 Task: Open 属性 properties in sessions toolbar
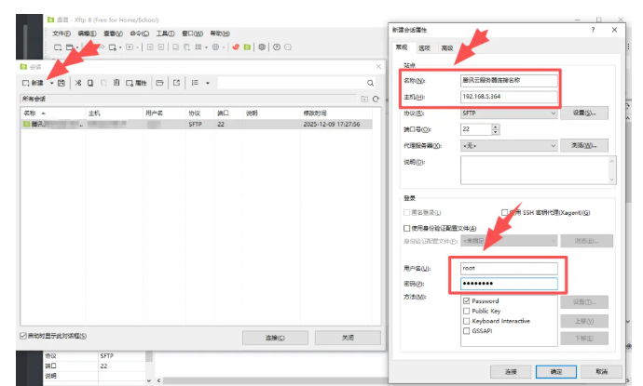point(136,83)
